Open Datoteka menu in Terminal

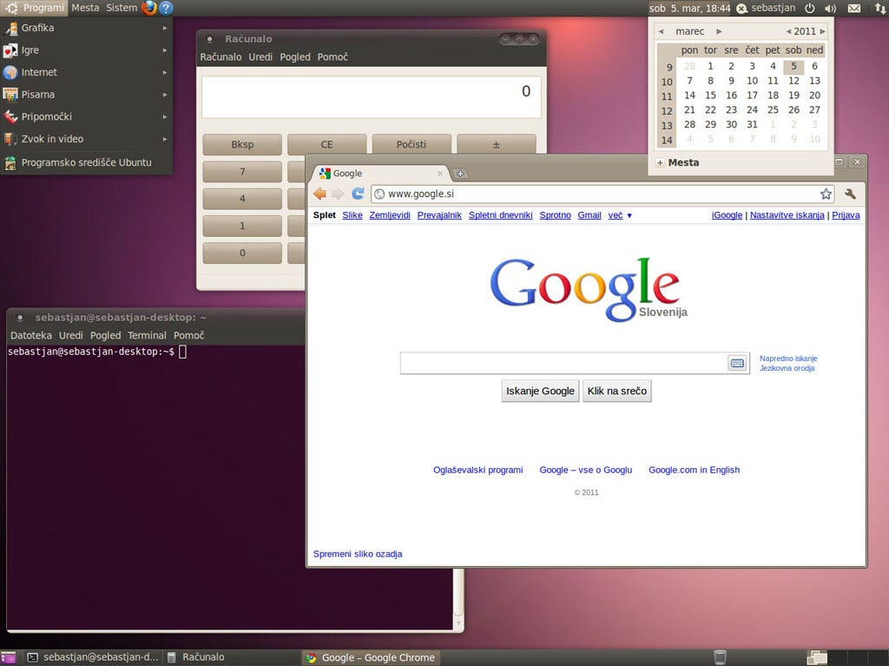click(31, 335)
